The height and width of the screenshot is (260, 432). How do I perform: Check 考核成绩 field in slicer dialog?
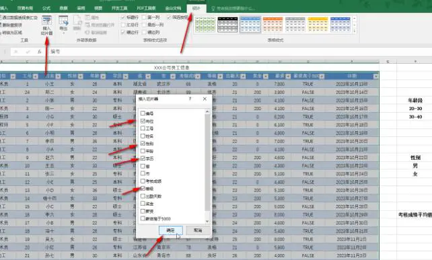point(143,181)
